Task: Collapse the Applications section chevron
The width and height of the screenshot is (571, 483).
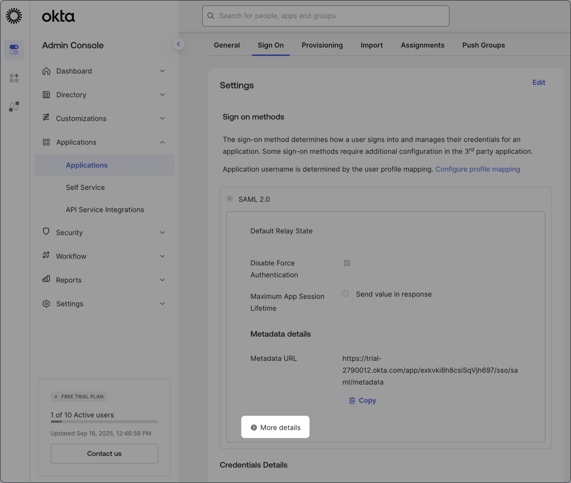Action: [162, 142]
